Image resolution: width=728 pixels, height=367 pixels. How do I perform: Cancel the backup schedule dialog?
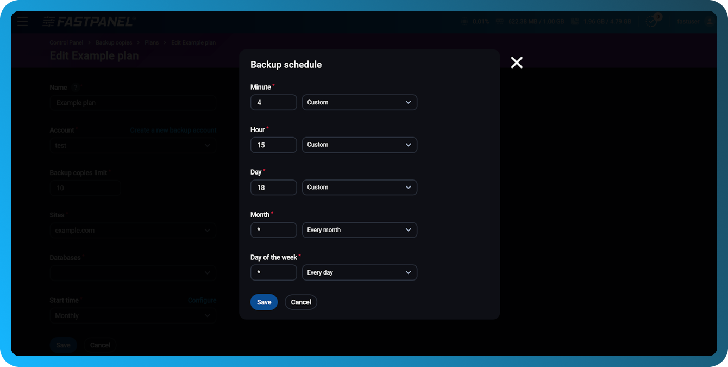300,302
